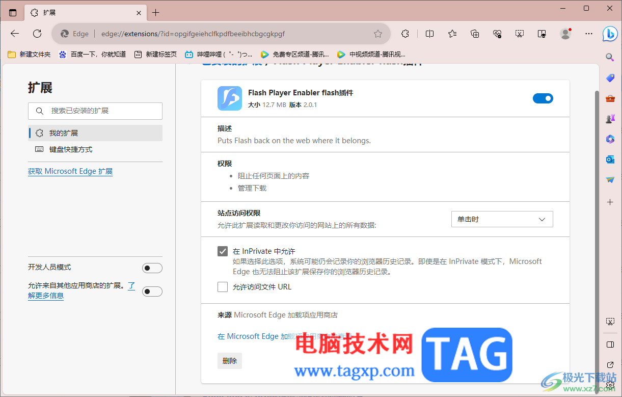Open web capture screenshot toolbar icon
Viewport: 622px width, 397px height.
(x=520, y=34)
